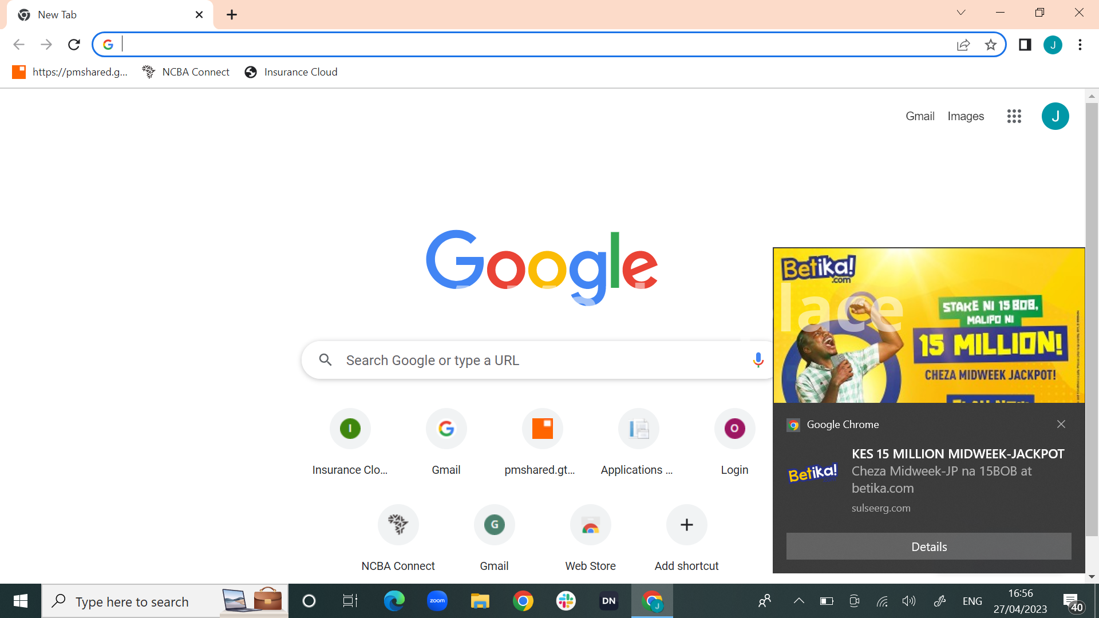Open the volume control in system tray
Viewport: 1099px width, 618px height.
[x=909, y=601]
